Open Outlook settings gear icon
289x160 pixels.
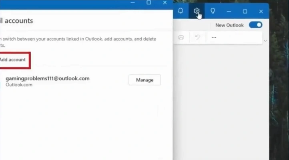pyautogui.click(x=197, y=11)
